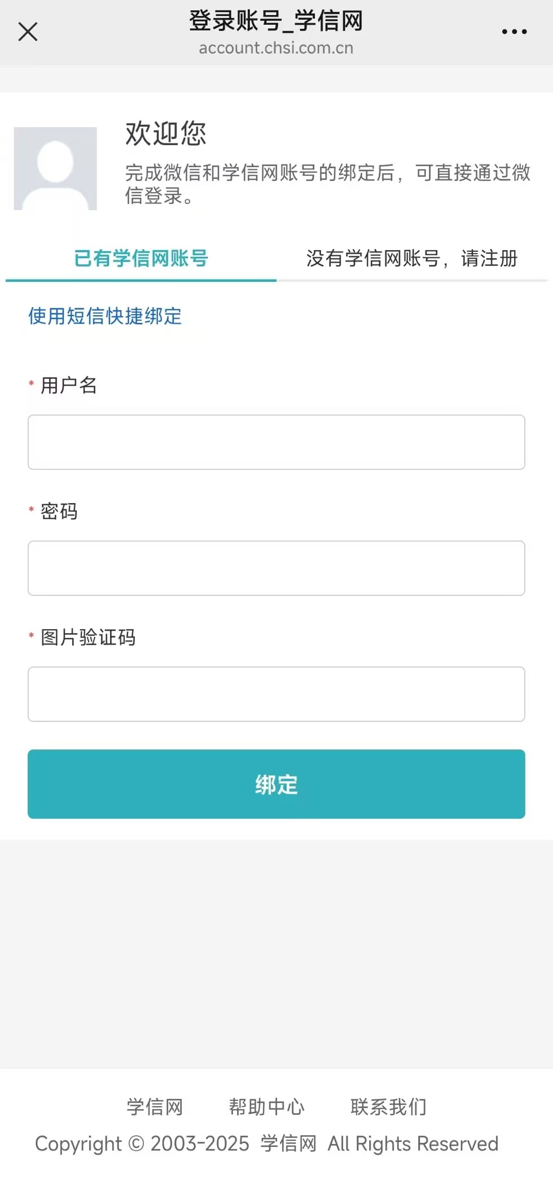The image size is (553, 1182).
Task: Open the 联系我们 footer link
Action: point(389,1107)
